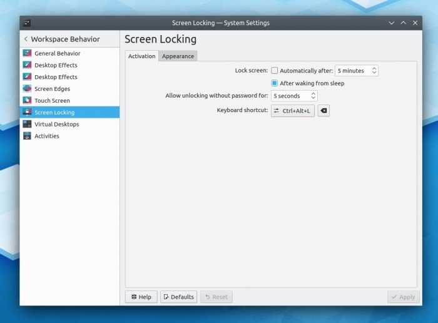Go back using the Workspace Behavior arrow

pos(26,39)
